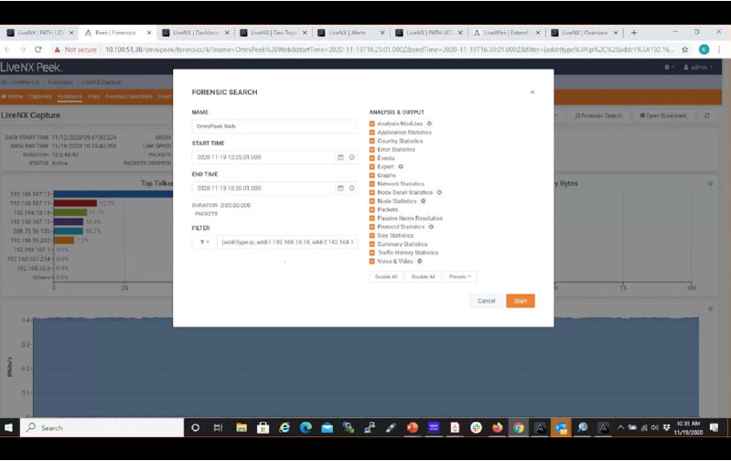Click the Disable All button

(x=423, y=276)
